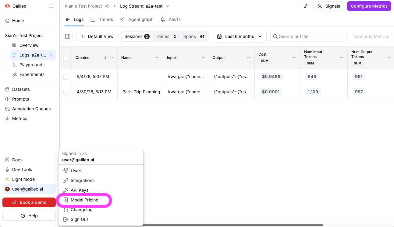Choose Sign Out in the account menu
Image resolution: width=394 pixels, height=227 pixels.
tap(101, 219)
